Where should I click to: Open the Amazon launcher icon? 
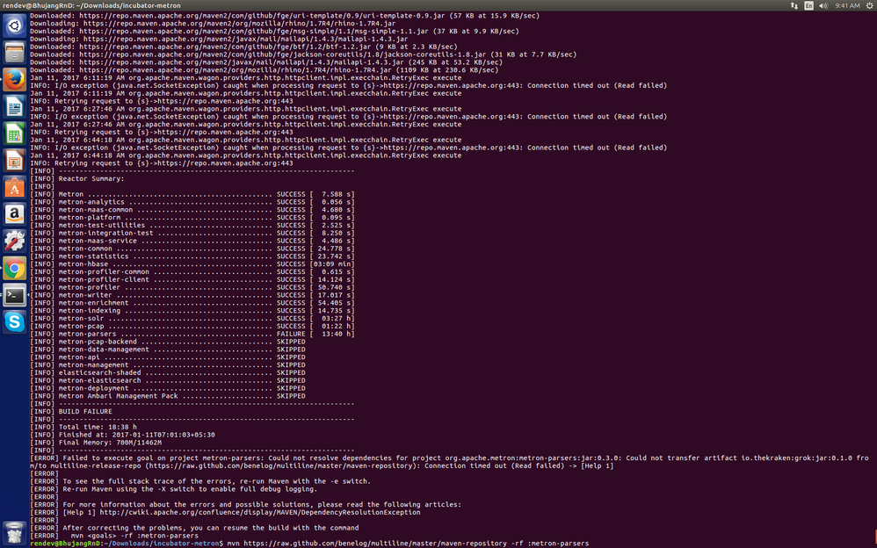click(x=15, y=213)
